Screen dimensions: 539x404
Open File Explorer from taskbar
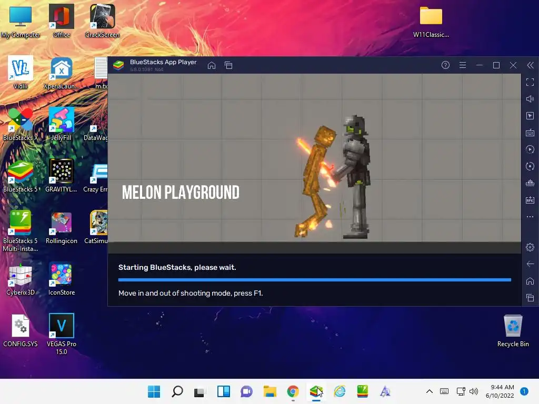pos(270,391)
